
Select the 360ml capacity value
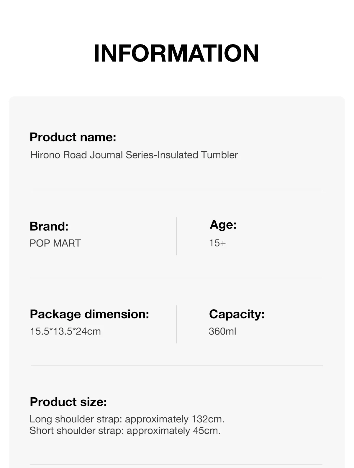[222, 331]
